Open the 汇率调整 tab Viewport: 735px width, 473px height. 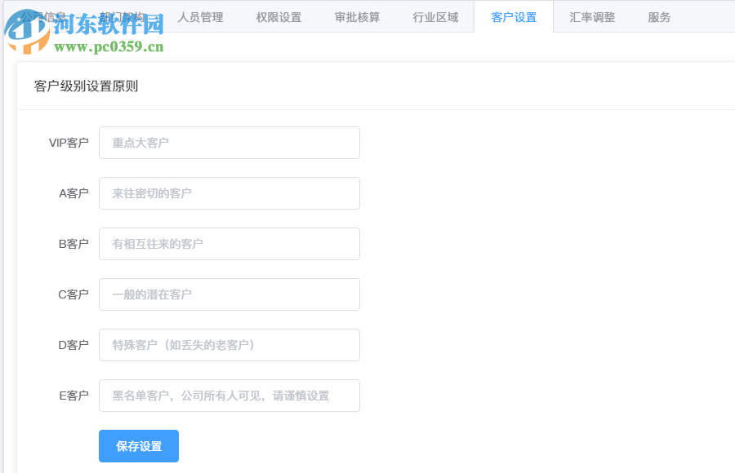[x=591, y=16]
